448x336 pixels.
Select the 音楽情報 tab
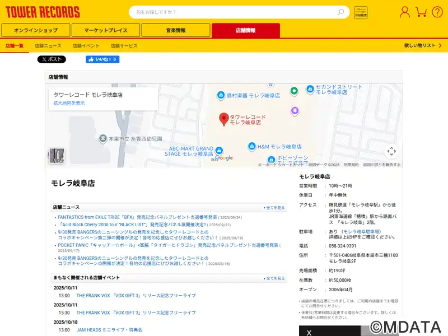tap(175, 30)
